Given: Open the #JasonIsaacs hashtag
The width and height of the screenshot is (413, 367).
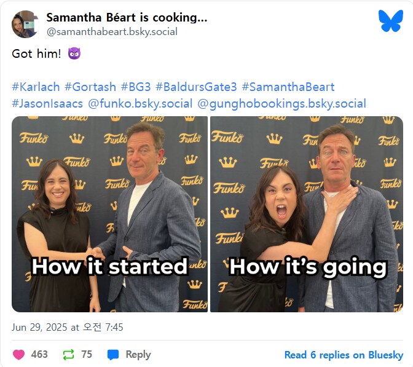Looking at the screenshot, I should [47, 103].
